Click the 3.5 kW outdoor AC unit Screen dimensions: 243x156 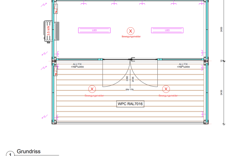tap(48, 32)
